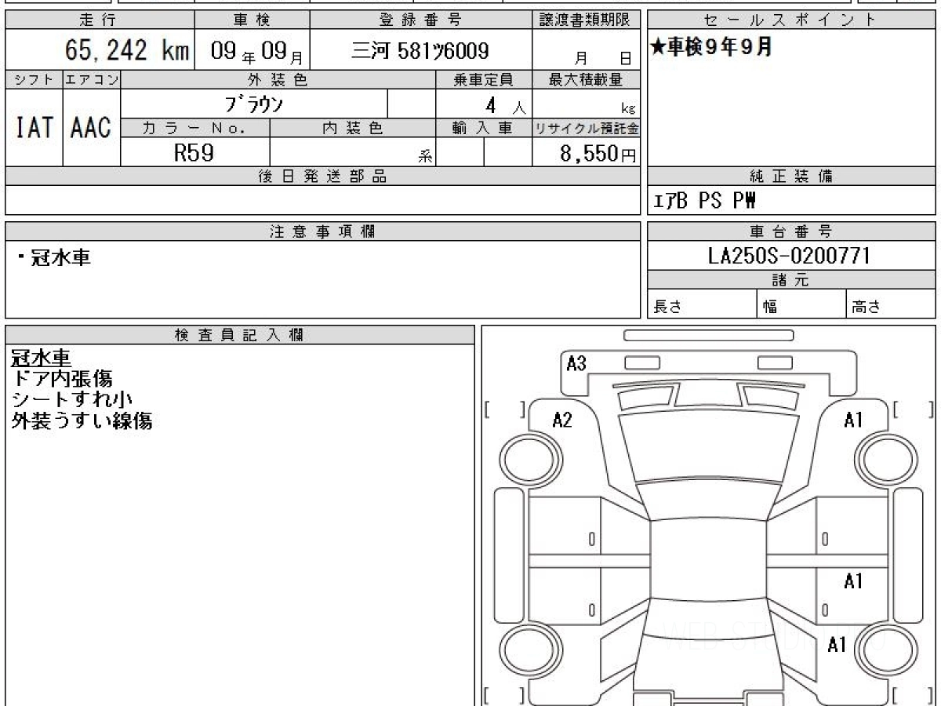Image resolution: width=941 pixels, height=706 pixels.
Task: Click the 高さ dimension cell
Action: coord(892,304)
